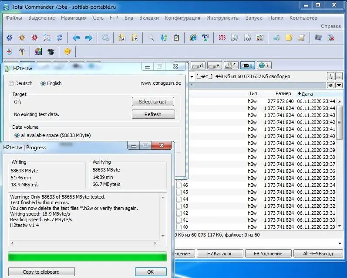Open the Инструменты menu
Viewport: 347px width, 278px height.
222,18
